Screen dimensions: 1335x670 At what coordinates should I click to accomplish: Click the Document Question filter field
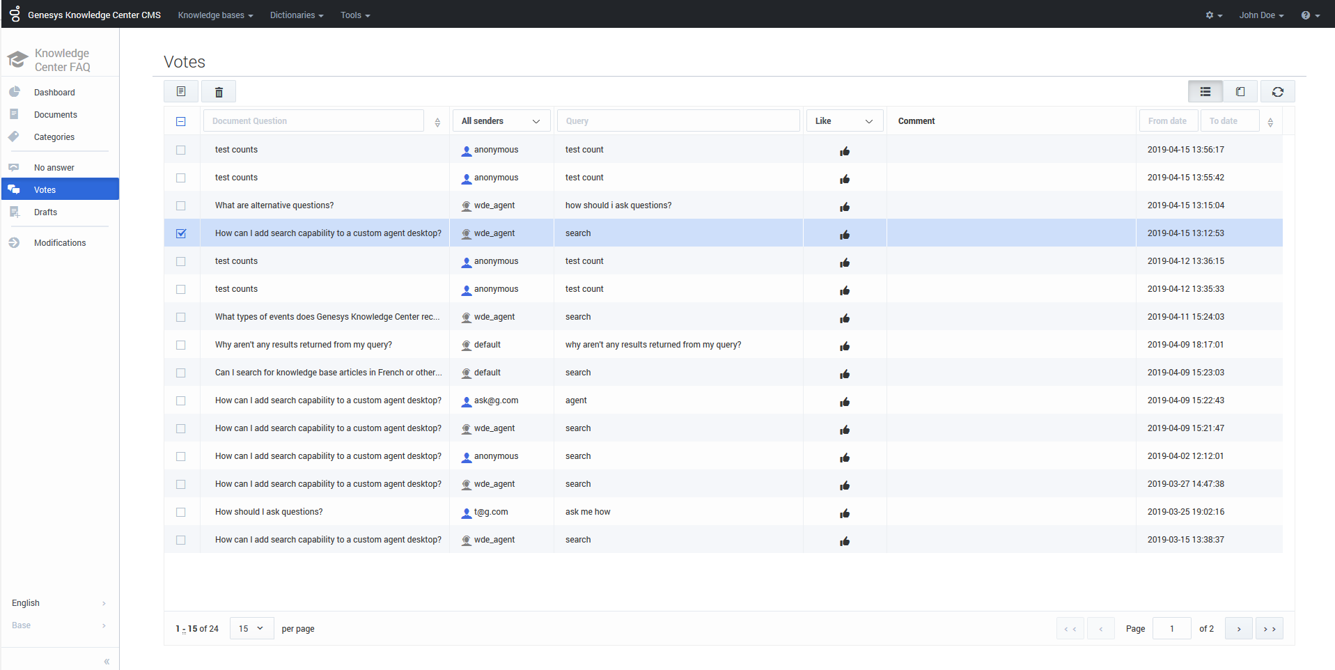pyautogui.click(x=313, y=121)
